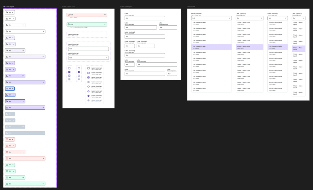Click the Text input below the error field
The image size is (313, 190).
(88, 49)
